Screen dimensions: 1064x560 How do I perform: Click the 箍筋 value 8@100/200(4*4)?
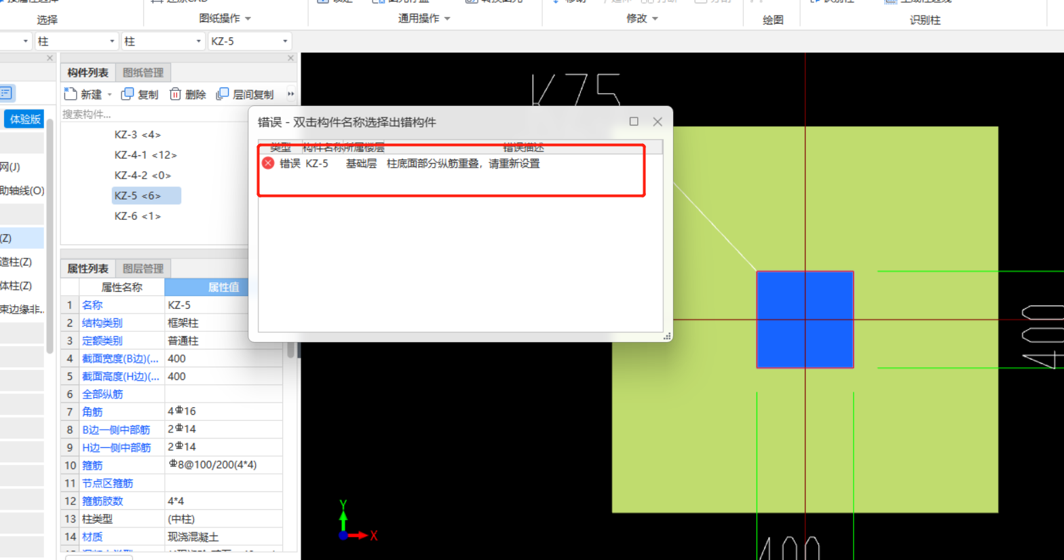coord(223,465)
